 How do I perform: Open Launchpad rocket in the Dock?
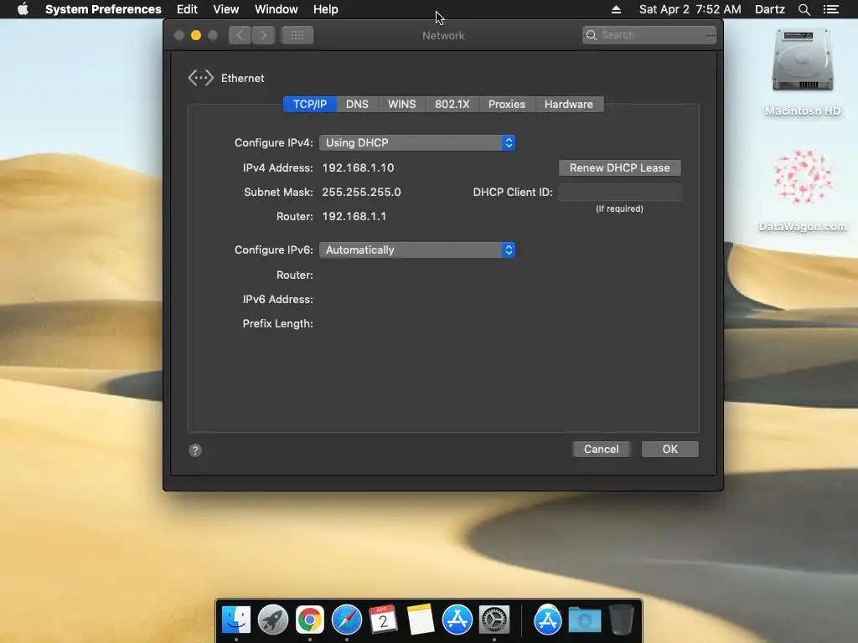tap(272, 620)
